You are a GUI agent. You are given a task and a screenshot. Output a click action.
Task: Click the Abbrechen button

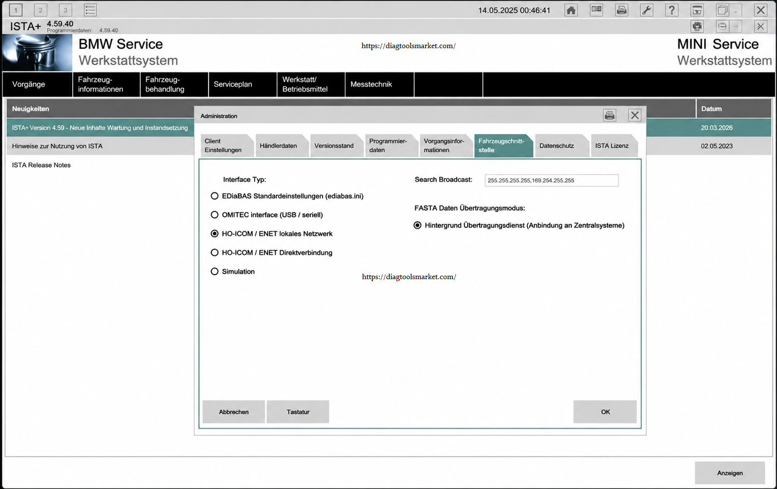click(234, 412)
